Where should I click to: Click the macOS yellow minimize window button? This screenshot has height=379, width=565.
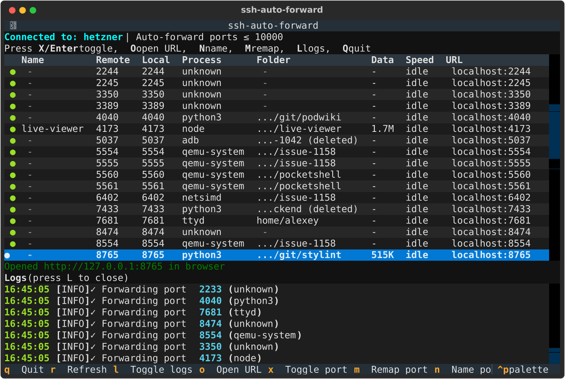(x=23, y=10)
